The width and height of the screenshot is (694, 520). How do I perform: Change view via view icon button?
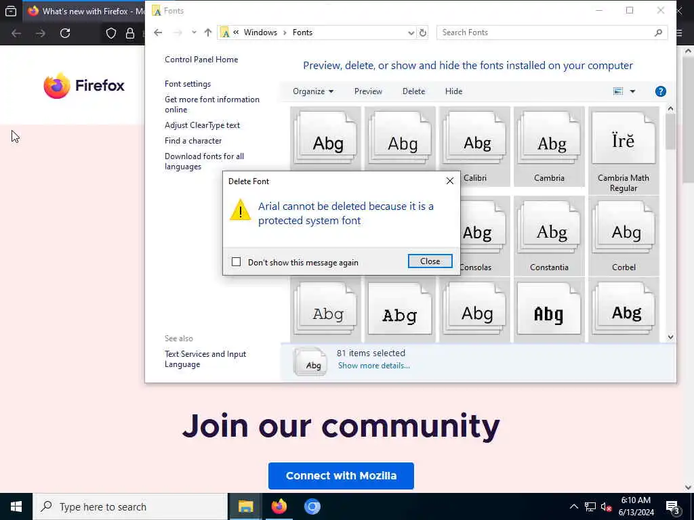click(618, 91)
